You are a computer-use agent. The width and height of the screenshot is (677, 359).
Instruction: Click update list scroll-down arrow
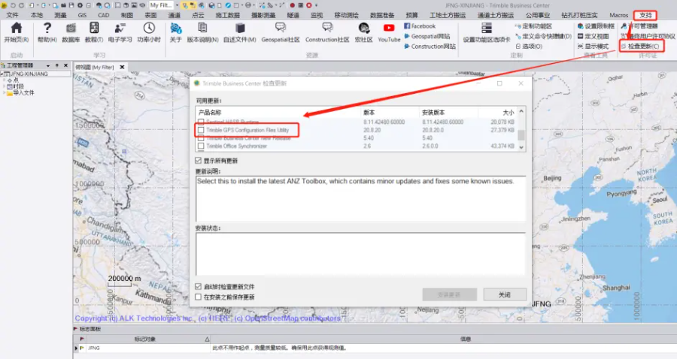[521, 147]
